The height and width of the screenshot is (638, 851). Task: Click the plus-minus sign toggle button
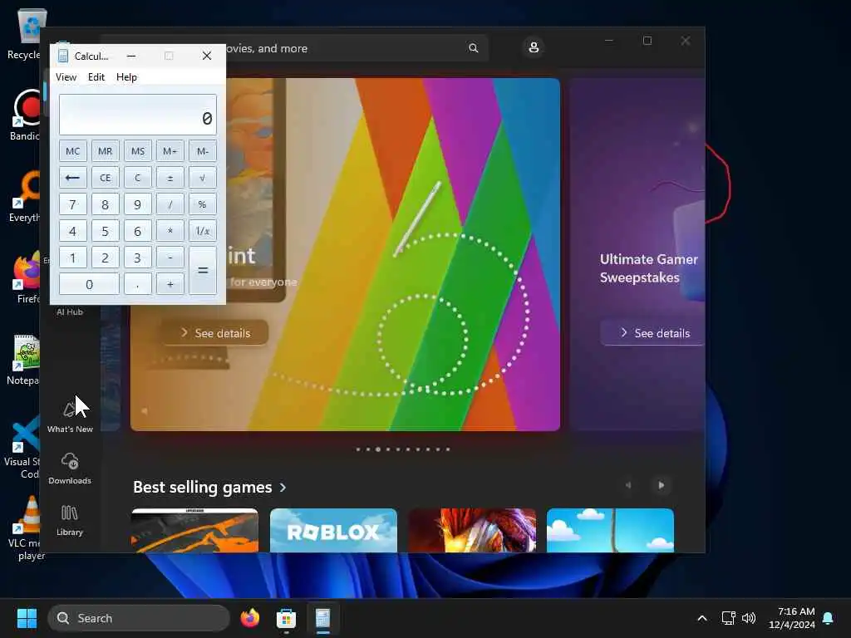(x=170, y=178)
